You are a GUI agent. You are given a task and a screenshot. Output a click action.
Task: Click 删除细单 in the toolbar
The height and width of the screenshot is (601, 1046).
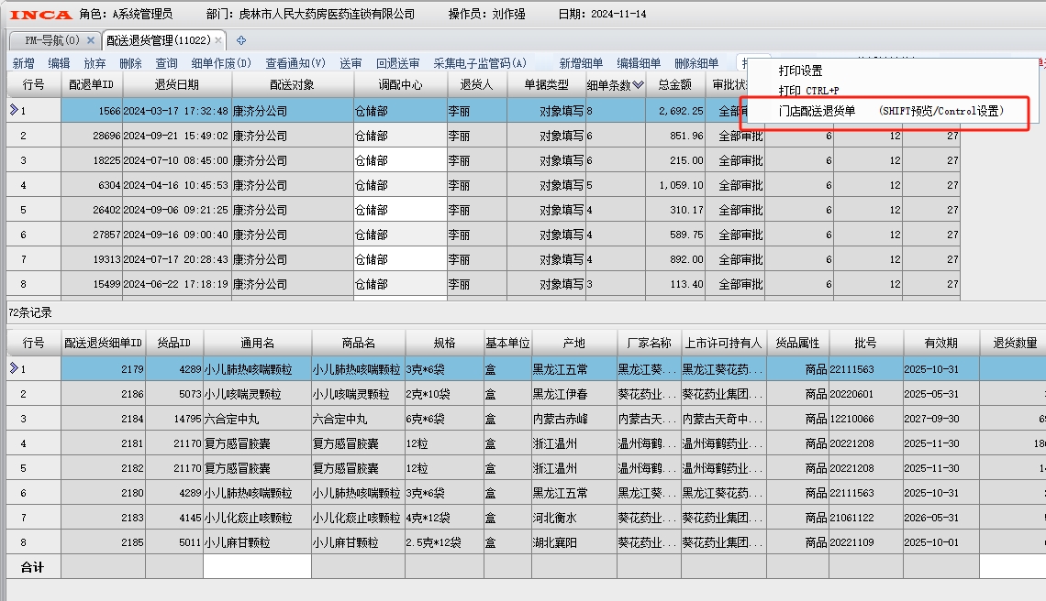(x=696, y=63)
